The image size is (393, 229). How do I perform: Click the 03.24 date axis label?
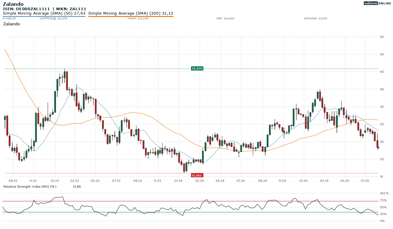(200, 181)
